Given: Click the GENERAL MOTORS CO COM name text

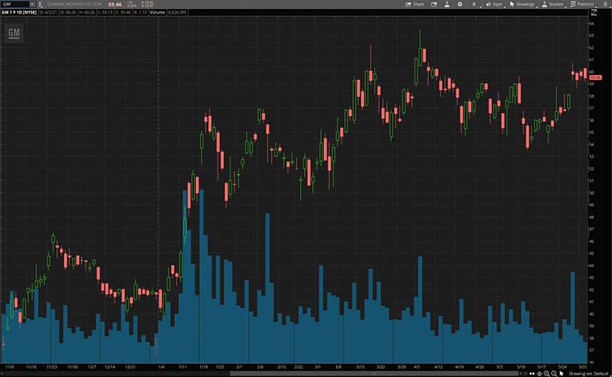Looking at the screenshot, I should coord(74,4).
